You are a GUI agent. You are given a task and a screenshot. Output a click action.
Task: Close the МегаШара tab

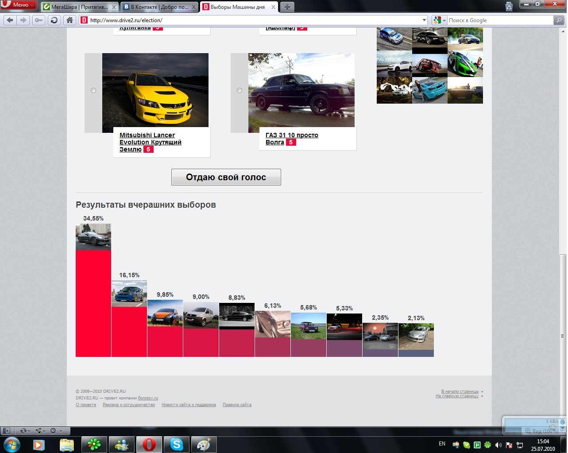click(x=114, y=7)
